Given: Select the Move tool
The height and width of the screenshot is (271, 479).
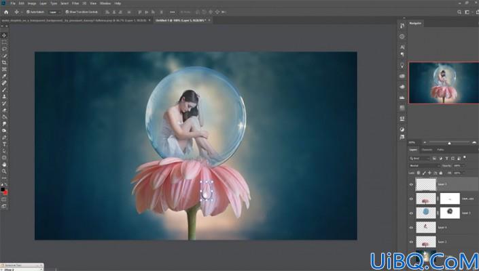Looking at the screenshot, I should coord(4,35).
